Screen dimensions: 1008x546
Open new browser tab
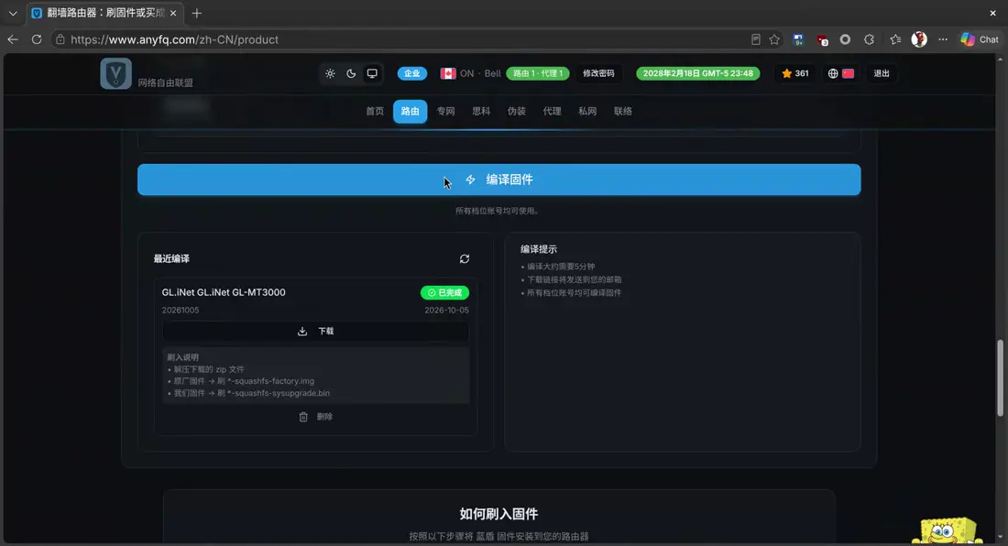click(197, 13)
